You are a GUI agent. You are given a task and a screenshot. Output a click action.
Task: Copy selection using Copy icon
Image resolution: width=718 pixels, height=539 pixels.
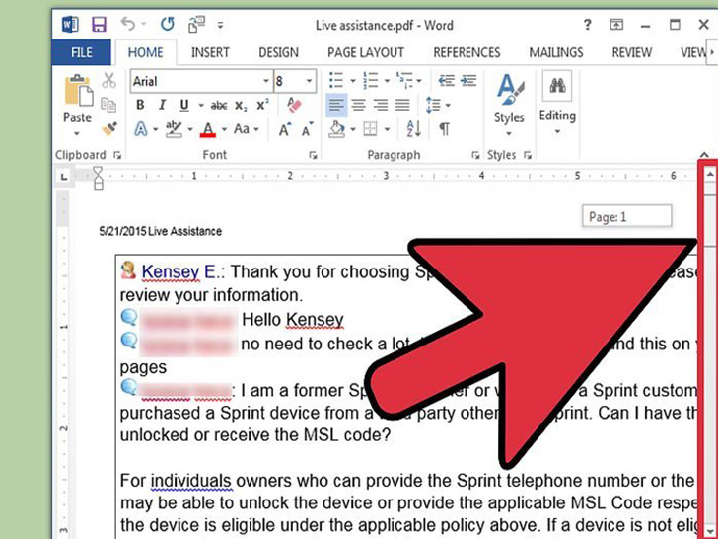108,105
